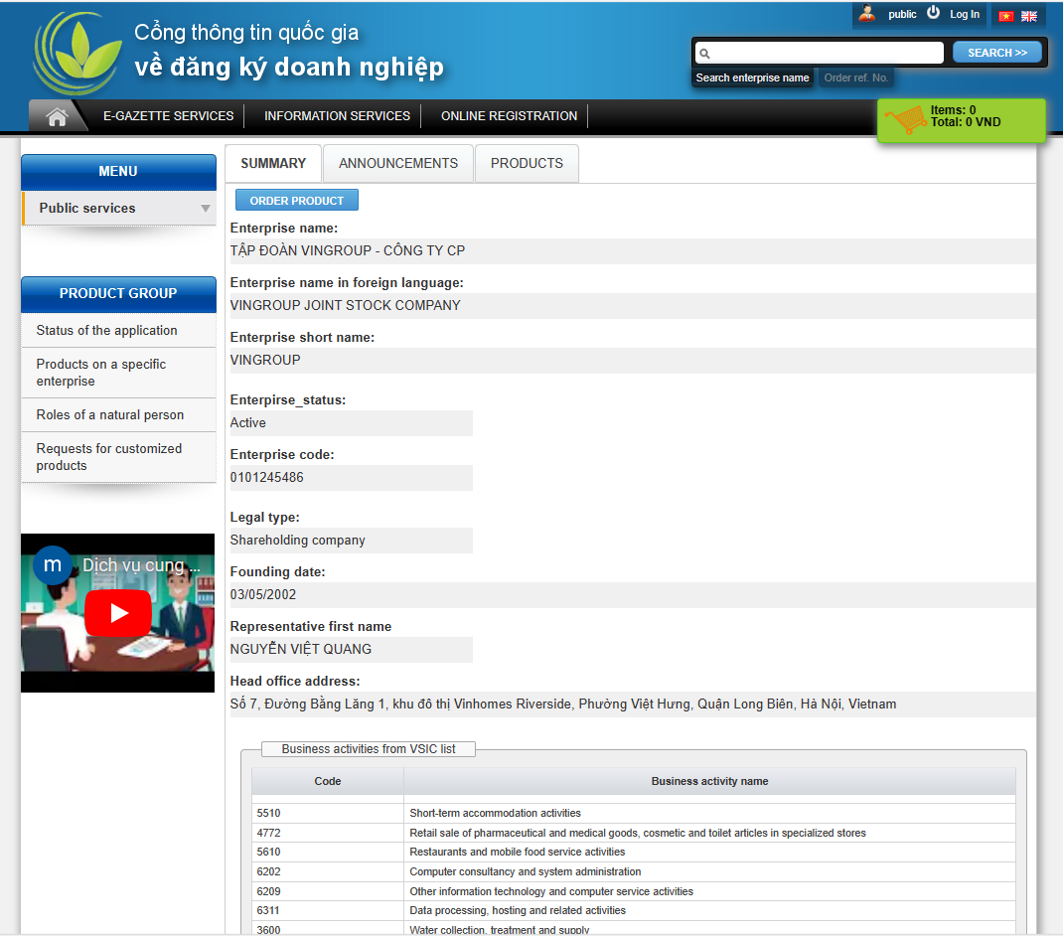Image resolution: width=1063 pixels, height=936 pixels.
Task: Open INFORMATION SERVICES menu
Action: [x=337, y=116]
